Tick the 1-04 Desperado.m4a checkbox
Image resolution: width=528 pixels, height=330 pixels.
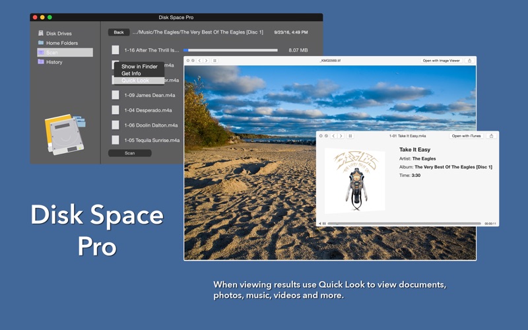pos(115,110)
